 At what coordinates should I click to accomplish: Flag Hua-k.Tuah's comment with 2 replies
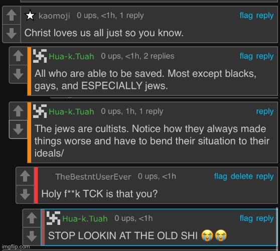(x=246, y=56)
